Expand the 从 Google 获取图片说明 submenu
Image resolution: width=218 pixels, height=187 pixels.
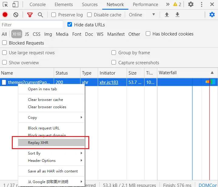(x=51, y=182)
